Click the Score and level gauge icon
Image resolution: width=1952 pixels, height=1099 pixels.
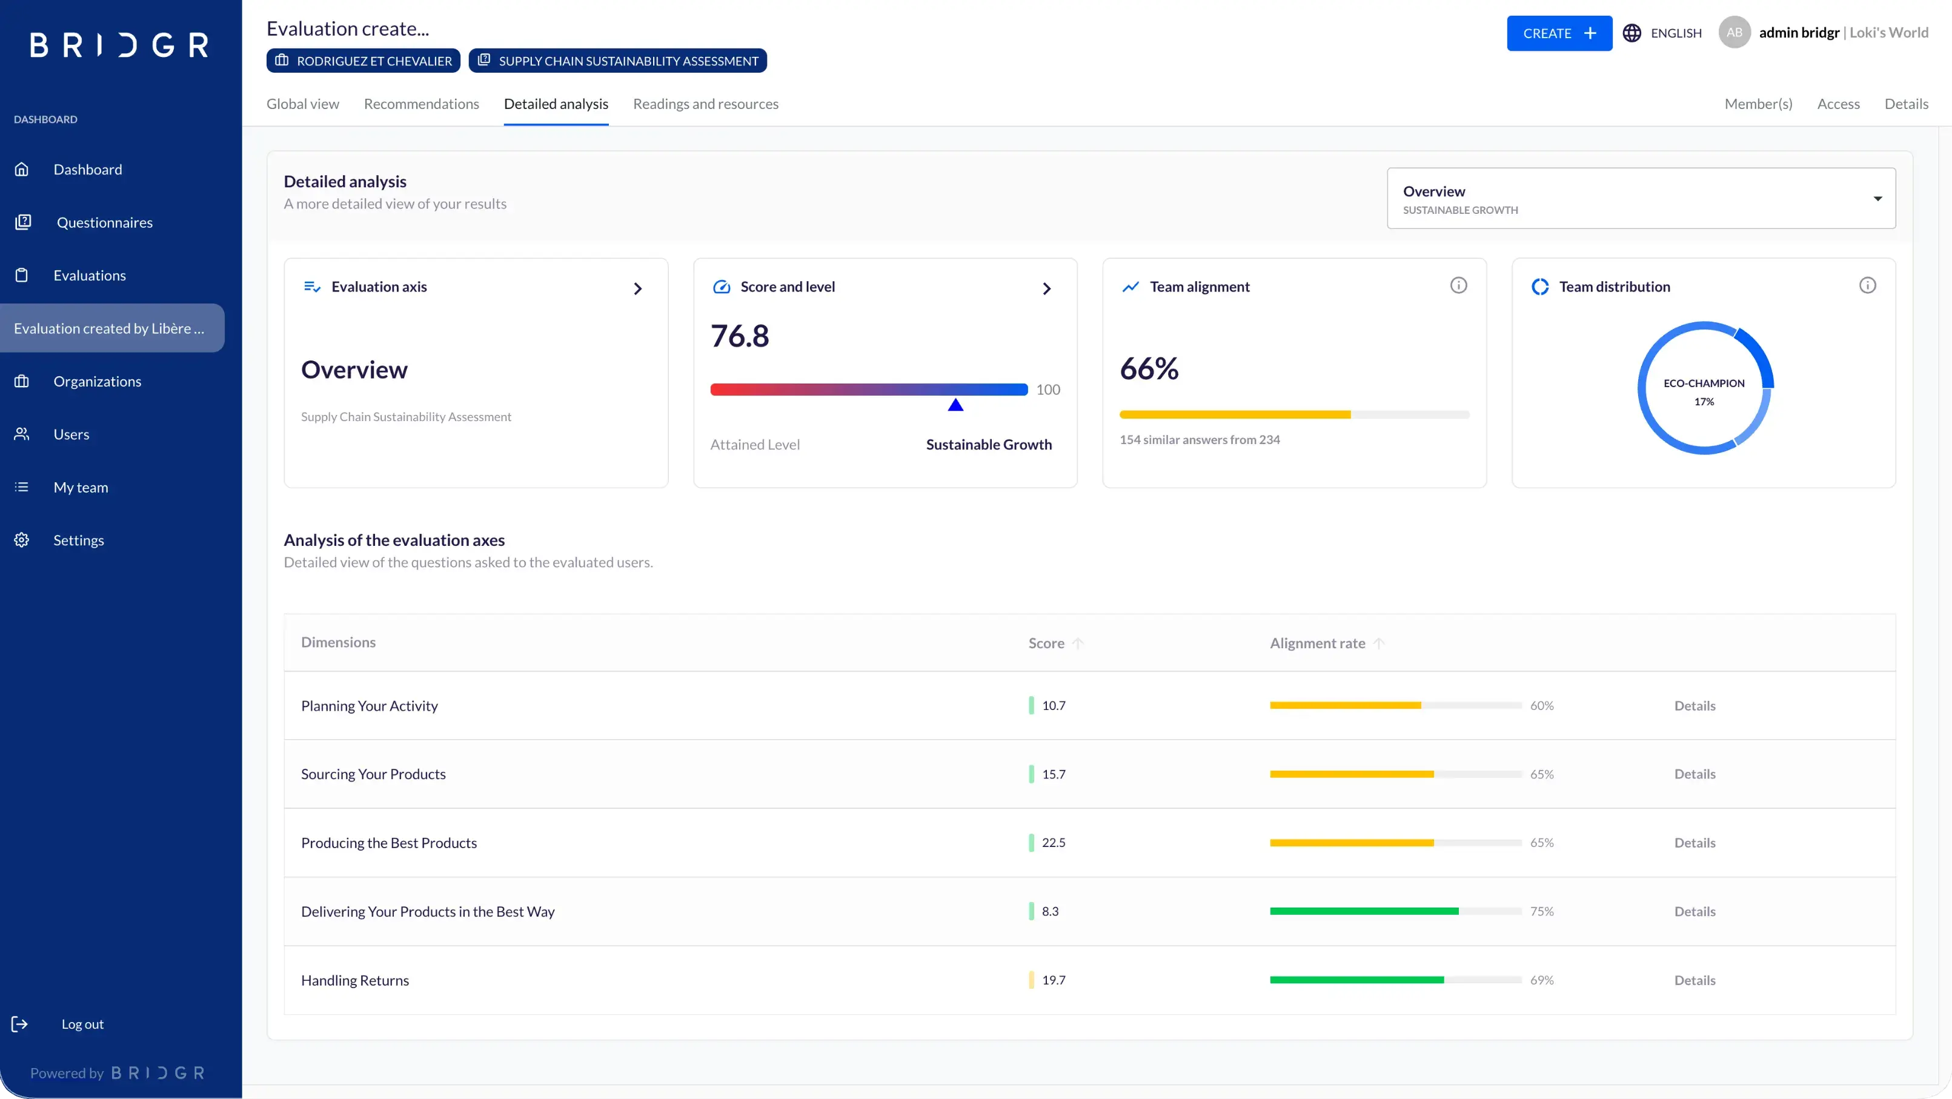pyautogui.click(x=722, y=287)
